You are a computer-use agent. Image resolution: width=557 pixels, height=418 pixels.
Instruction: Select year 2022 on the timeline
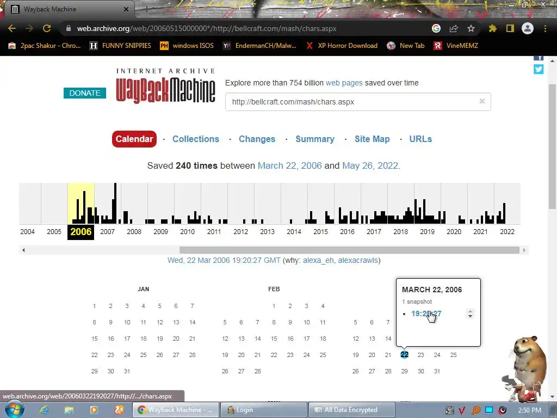507,232
